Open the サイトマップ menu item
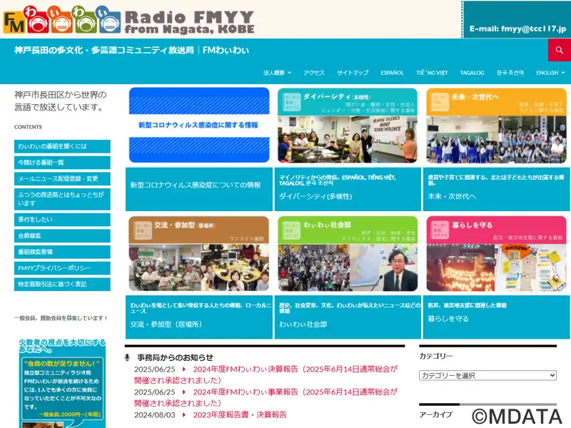Screen dimensions: 571x428 (353, 73)
